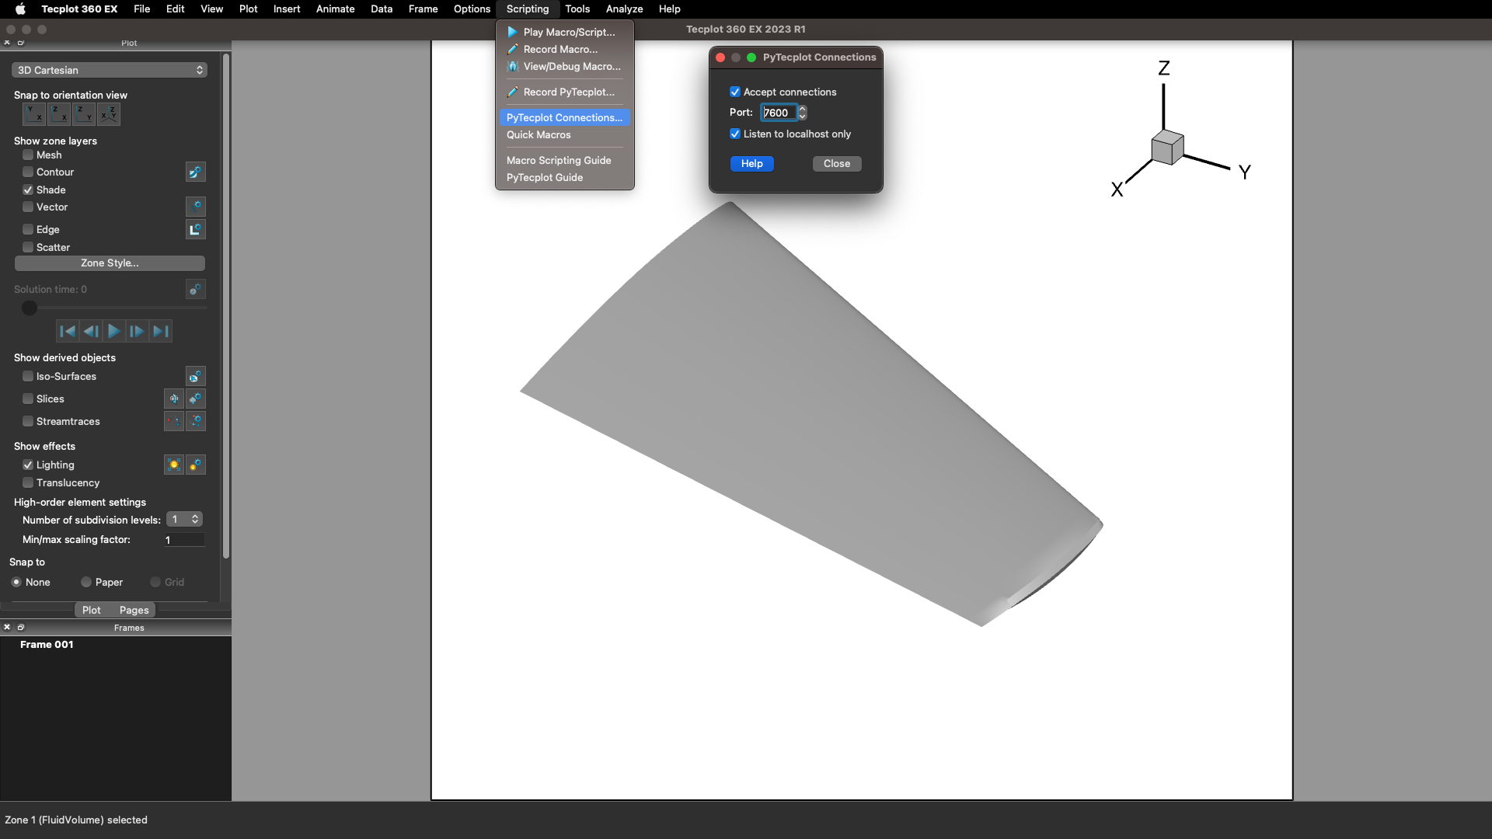Choose View/Debug Macro menu entry

tap(565, 66)
